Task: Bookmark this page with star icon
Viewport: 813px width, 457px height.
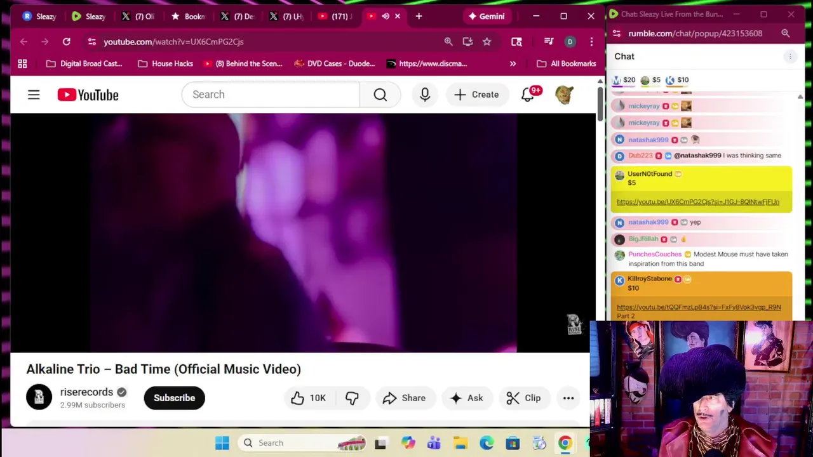Action: point(487,41)
